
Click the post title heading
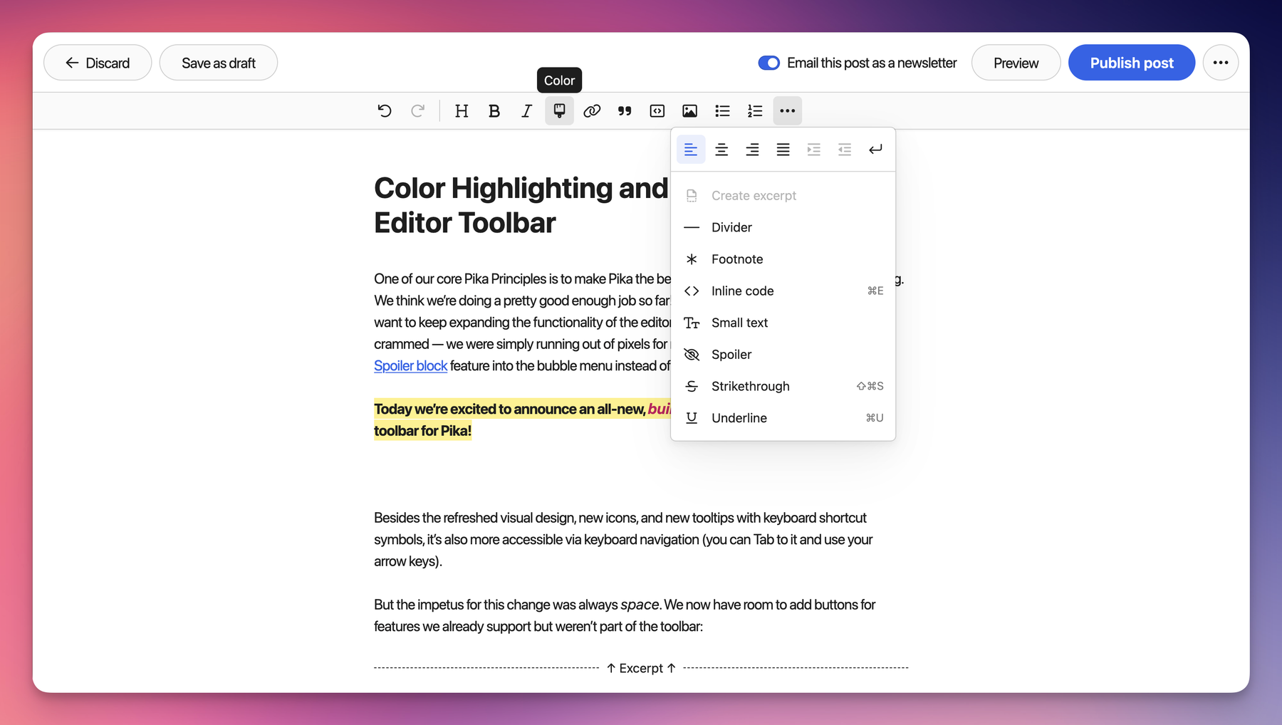[521, 205]
